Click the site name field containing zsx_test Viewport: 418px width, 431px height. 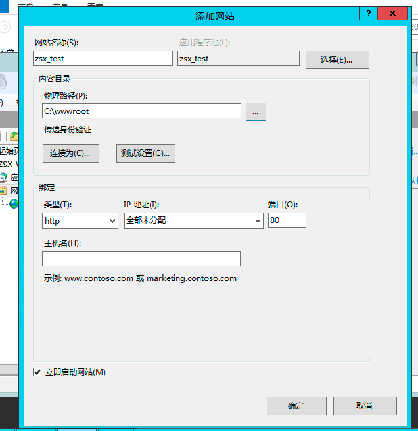[x=103, y=59]
